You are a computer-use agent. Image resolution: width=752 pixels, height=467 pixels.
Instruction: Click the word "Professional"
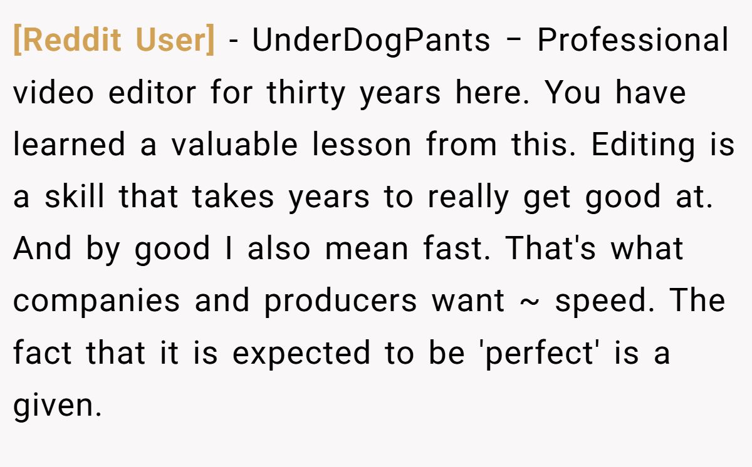(633, 41)
